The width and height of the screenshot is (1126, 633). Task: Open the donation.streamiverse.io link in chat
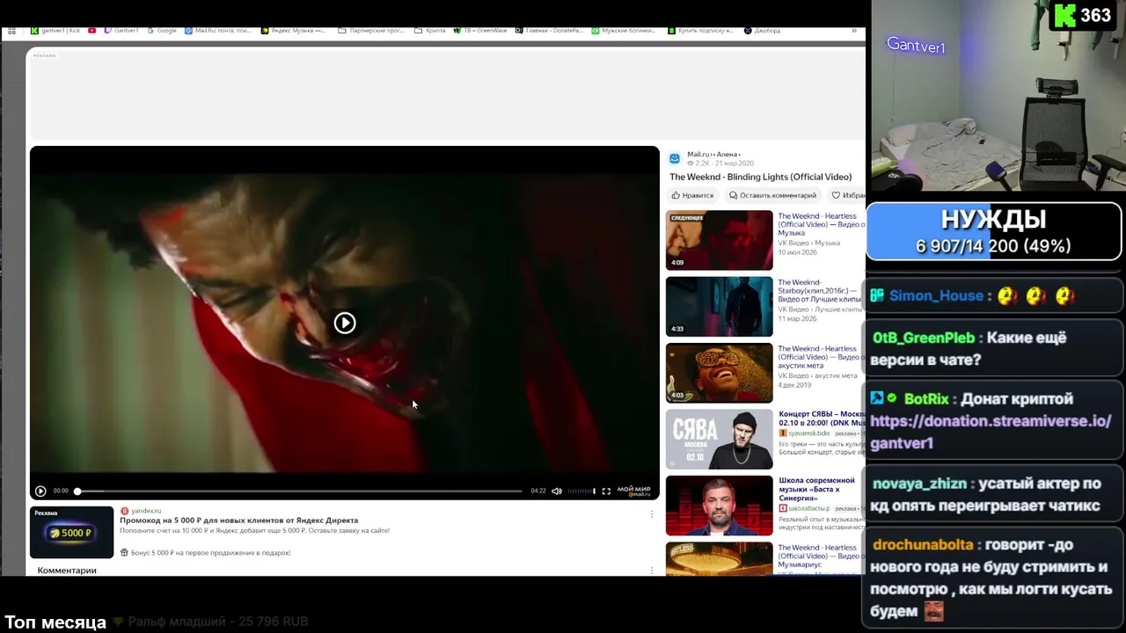(x=991, y=432)
